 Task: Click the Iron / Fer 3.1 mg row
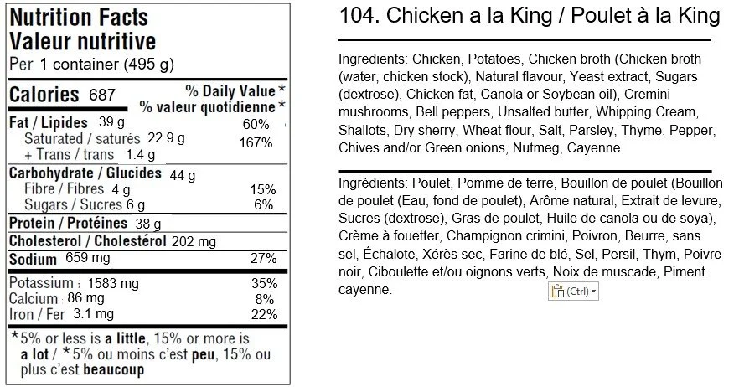tap(148, 314)
